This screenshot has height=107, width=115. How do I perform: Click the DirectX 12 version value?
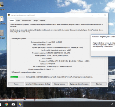coord(50,69)
